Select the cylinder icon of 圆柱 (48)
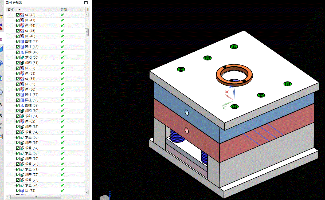The image size is (325, 200). tap(22, 47)
